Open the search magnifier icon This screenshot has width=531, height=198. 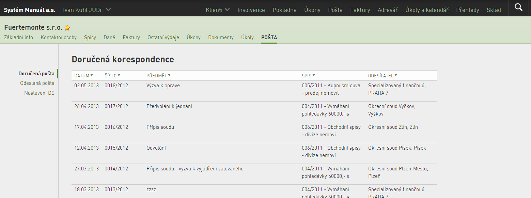pyautogui.click(x=518, y=7)
